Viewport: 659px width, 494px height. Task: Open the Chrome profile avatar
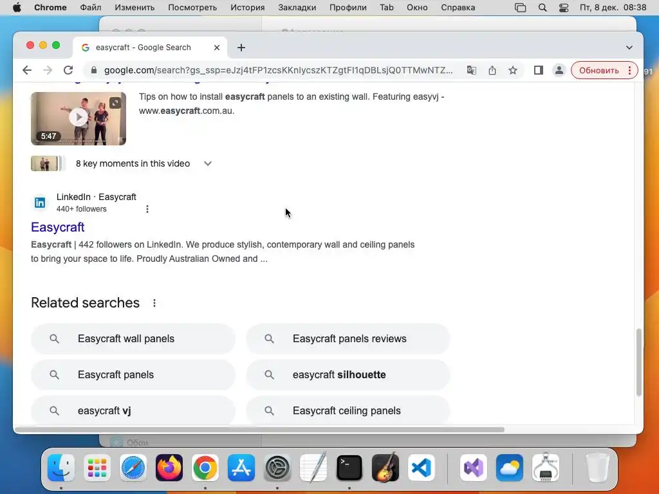pos(559,70)
